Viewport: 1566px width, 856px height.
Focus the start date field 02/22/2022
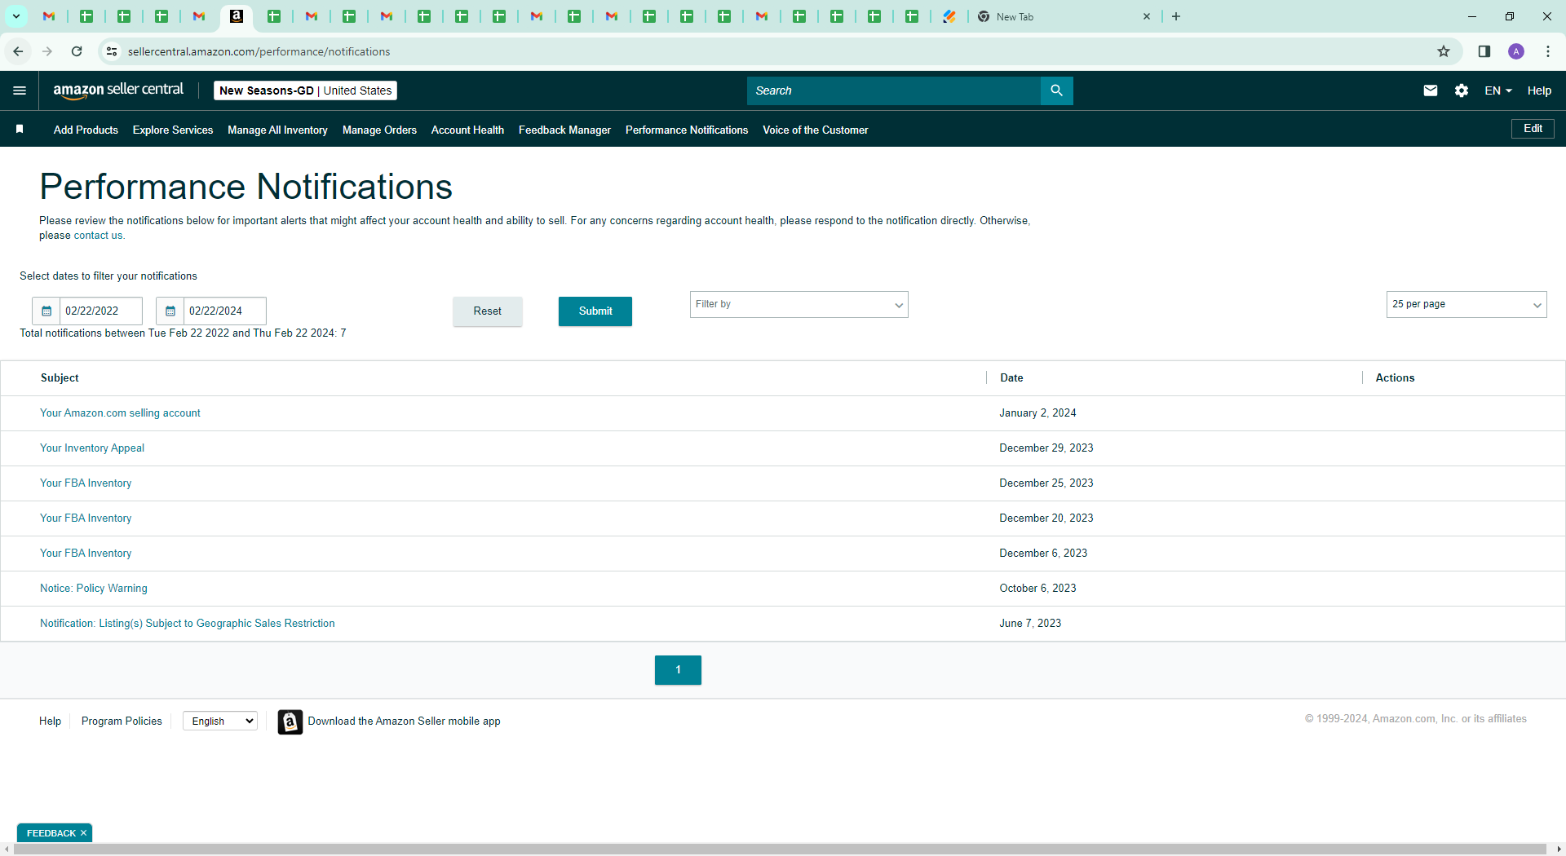coord(101,311)
